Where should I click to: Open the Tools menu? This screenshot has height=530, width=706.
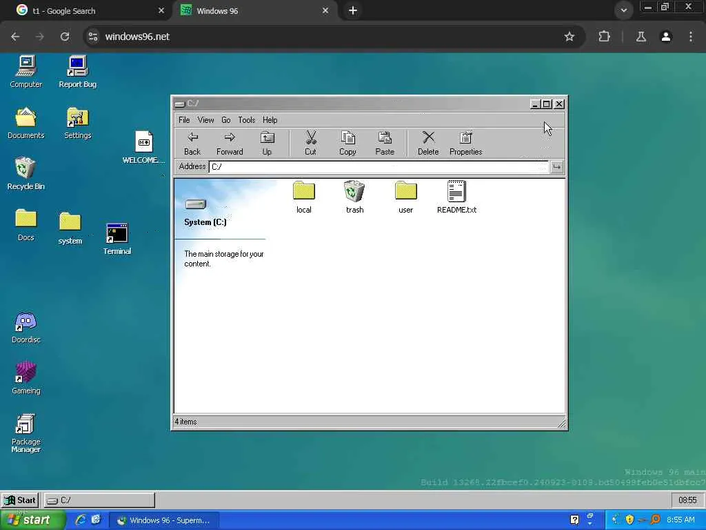pos(246,120)
